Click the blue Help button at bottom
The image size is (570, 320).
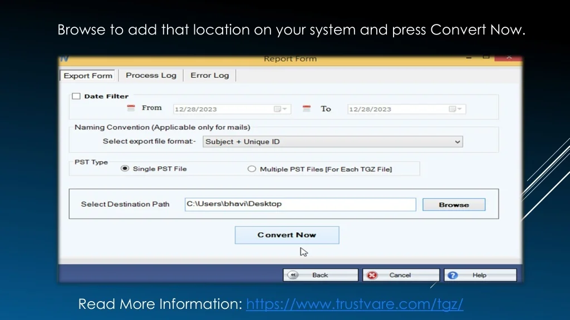click(x=479, y=275)
